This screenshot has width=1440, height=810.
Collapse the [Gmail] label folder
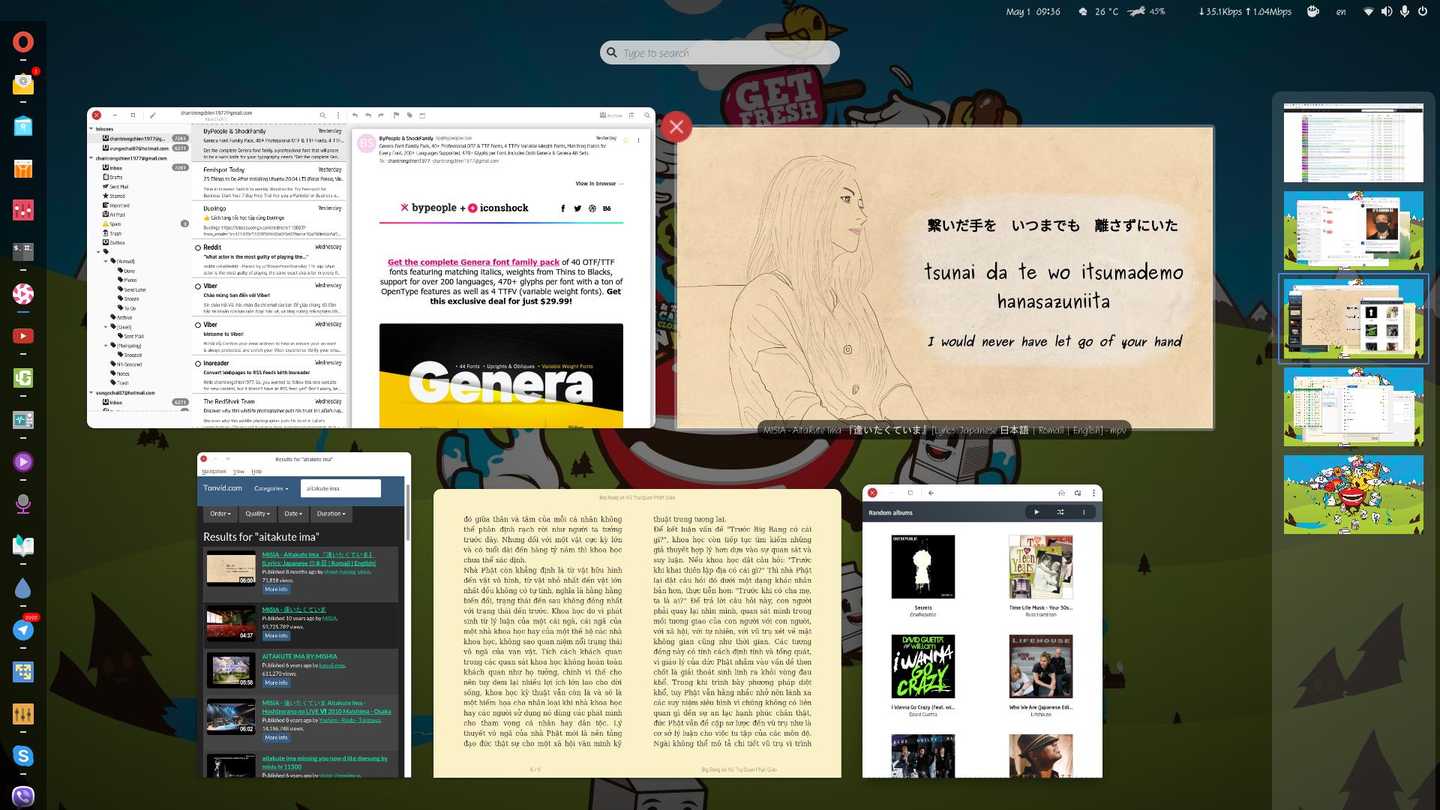coord(106,327)
